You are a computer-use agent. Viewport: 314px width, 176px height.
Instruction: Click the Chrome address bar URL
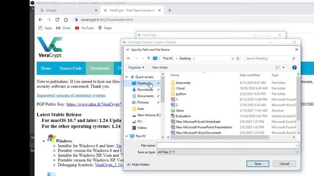[106, 20]
